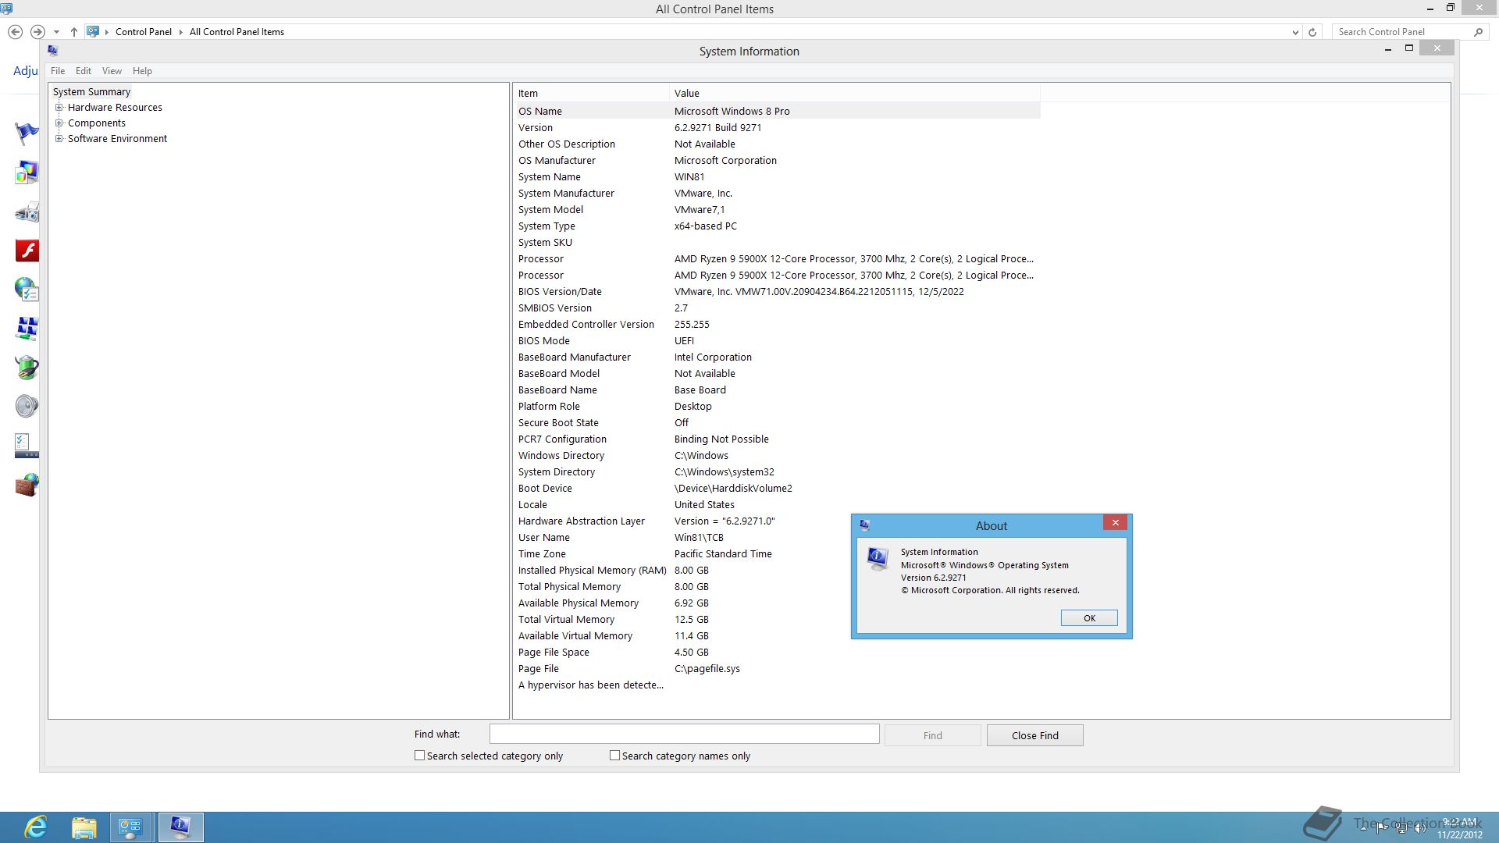Click Control Panel breadcrumb
The image size is (1499, 843).
pos(144,32)
